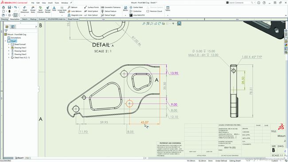Viewport: 288px width, 162px height.
Task: Open the Save button dropdown arrow
Action: (12, 8)
